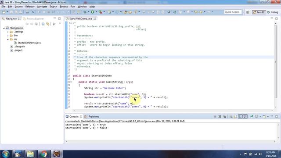Toggle Link with Editor in Navigator
The image size is (281, 158).
click(48, 24)
